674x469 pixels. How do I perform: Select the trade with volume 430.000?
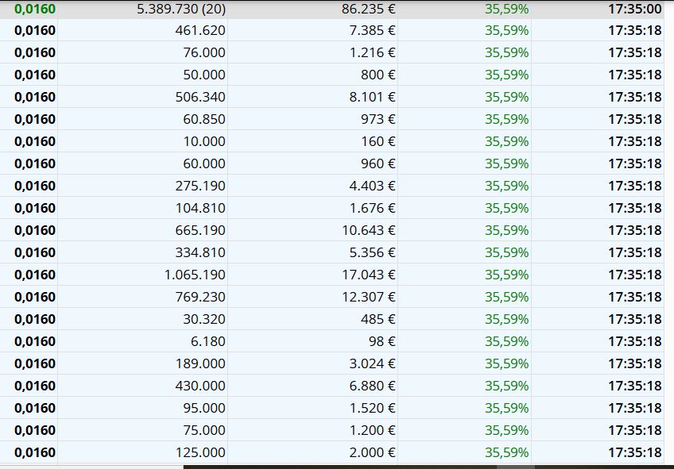(x=332, y=386)
